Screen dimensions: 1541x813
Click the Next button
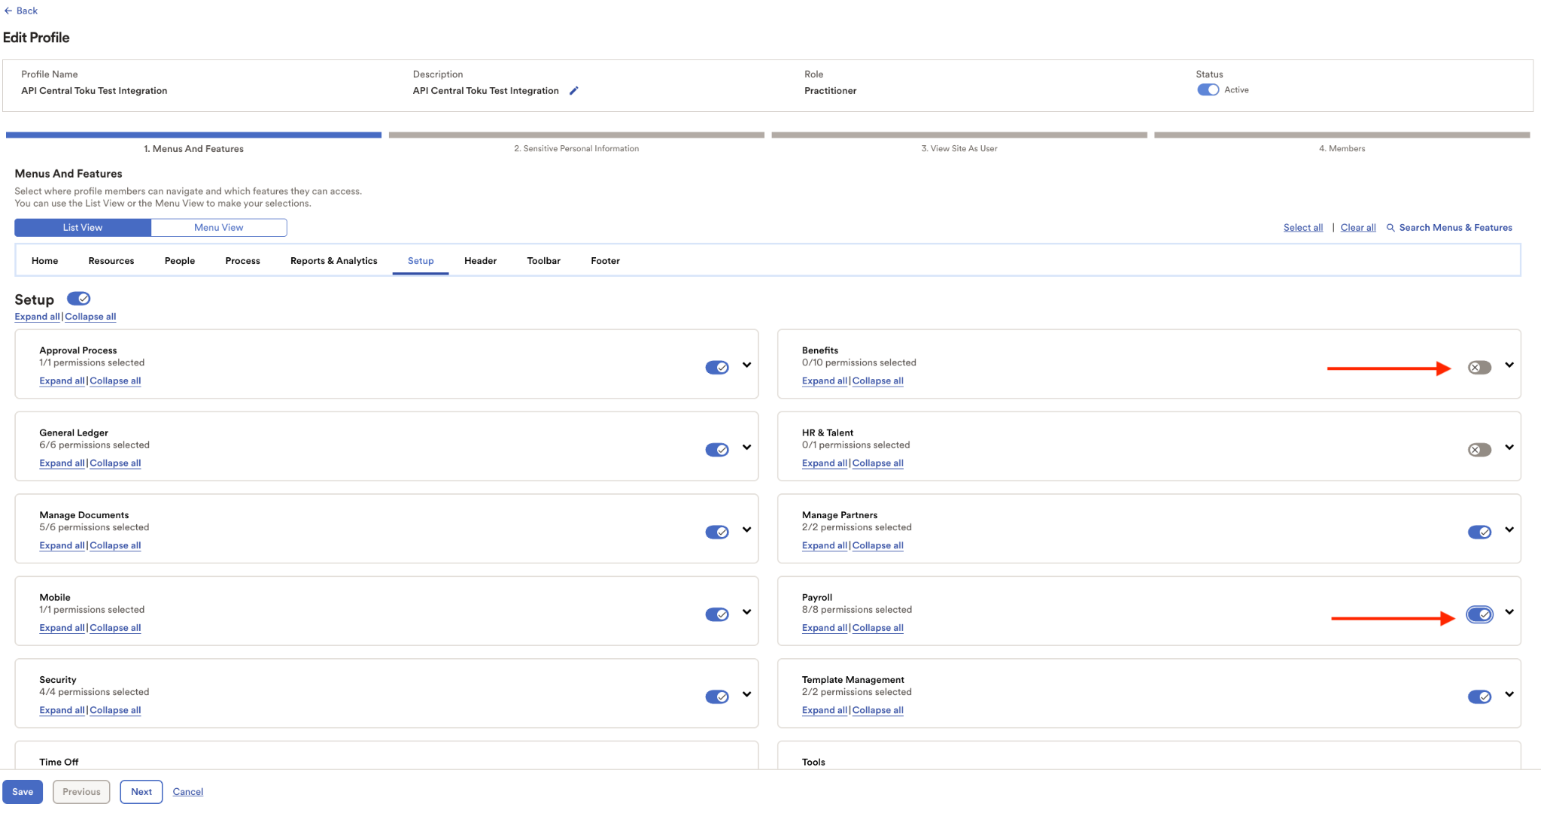(x=141, y=792)
